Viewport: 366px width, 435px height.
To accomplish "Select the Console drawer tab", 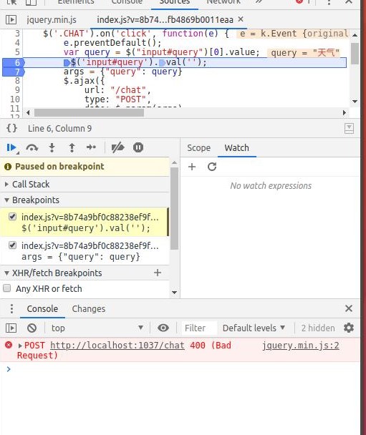I will [42, 309].
